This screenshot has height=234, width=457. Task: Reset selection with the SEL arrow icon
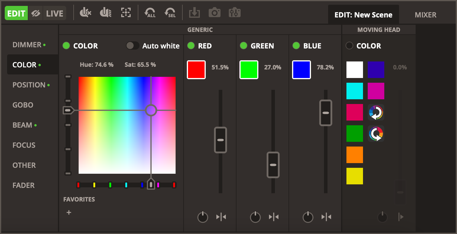click(x=170, y=13)
